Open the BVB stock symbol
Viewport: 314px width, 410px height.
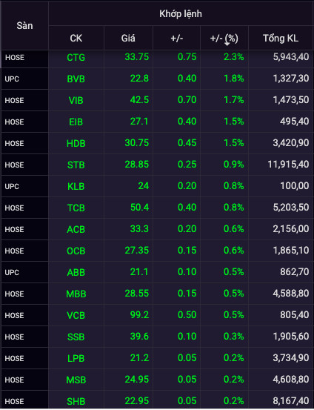76,79
